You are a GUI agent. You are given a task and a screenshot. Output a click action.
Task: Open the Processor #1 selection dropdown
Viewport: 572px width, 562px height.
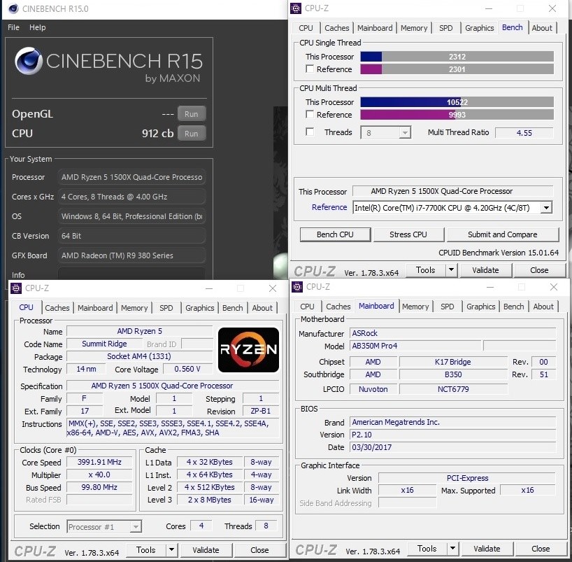tap(136, 526)
